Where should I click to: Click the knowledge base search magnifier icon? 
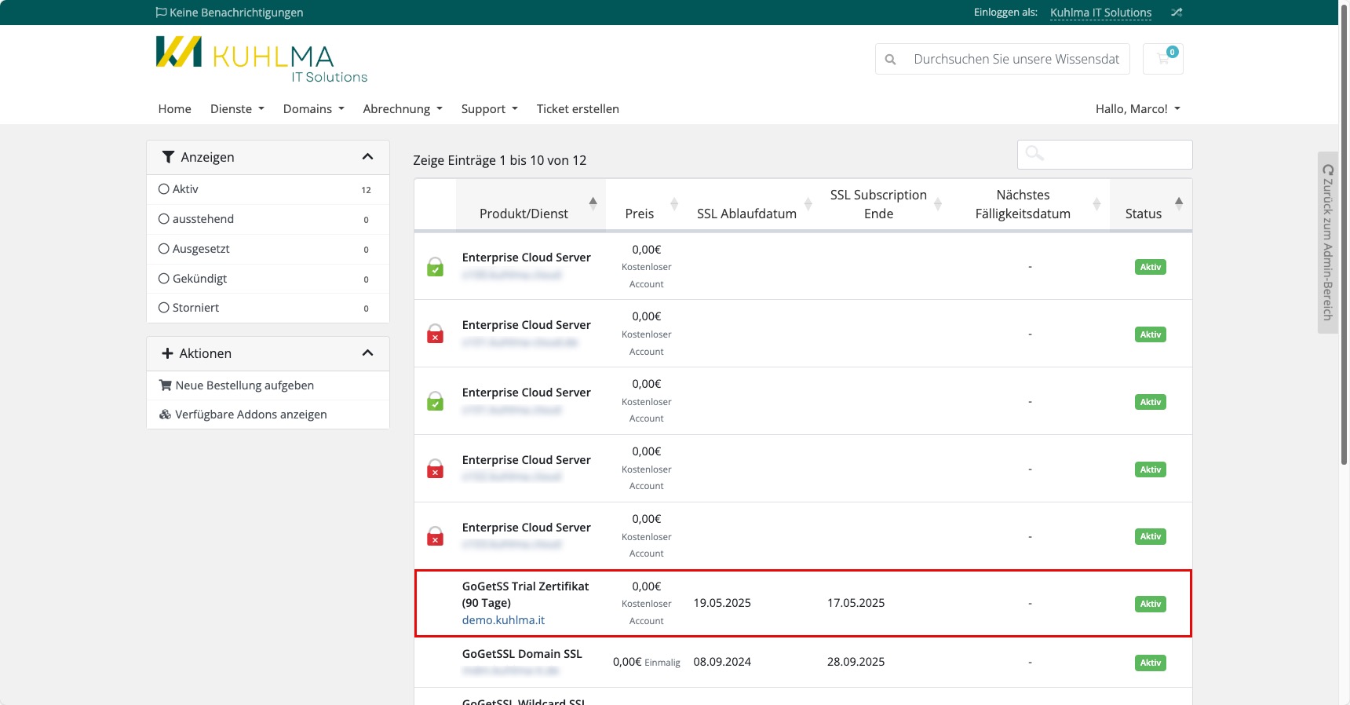[890, 60]
